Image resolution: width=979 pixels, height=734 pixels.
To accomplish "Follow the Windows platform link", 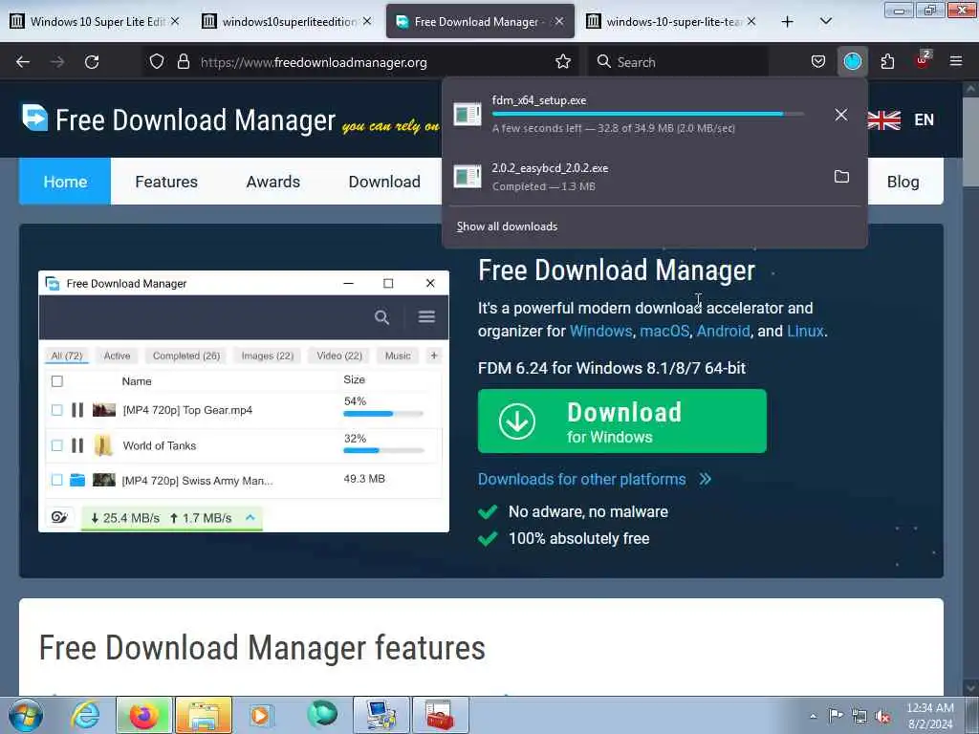I will (600, 331).
